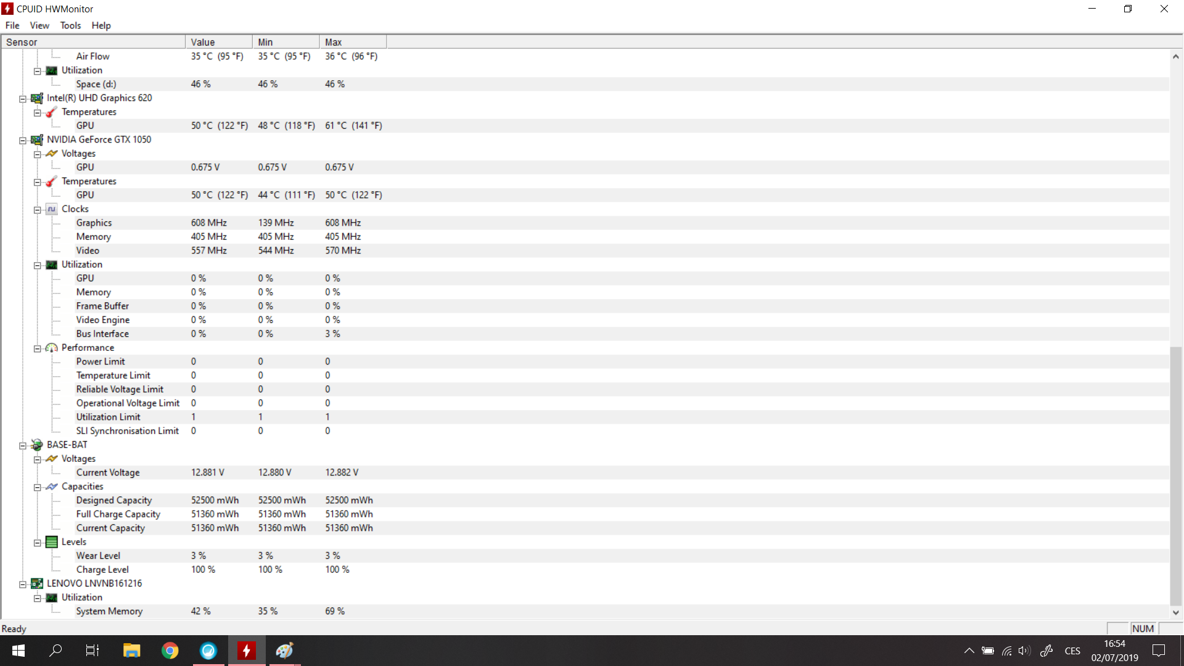Screen dimensions: 1184x666
Task: Click the Max column header
Action: click(352, 42)
